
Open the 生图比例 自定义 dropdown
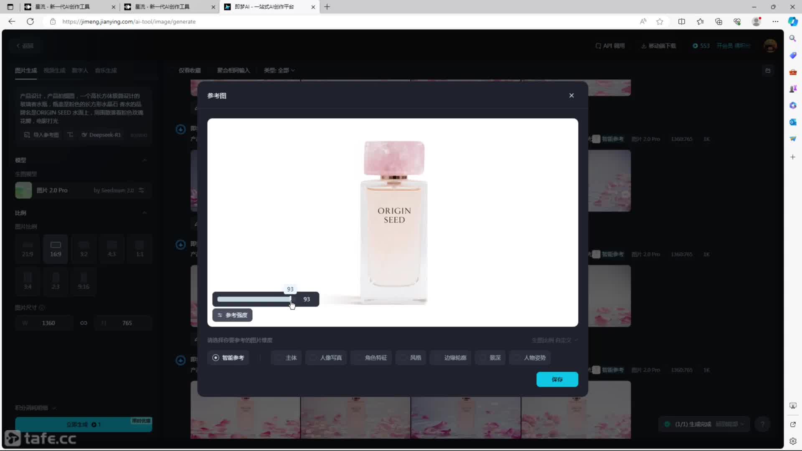(x=555, y=340)
